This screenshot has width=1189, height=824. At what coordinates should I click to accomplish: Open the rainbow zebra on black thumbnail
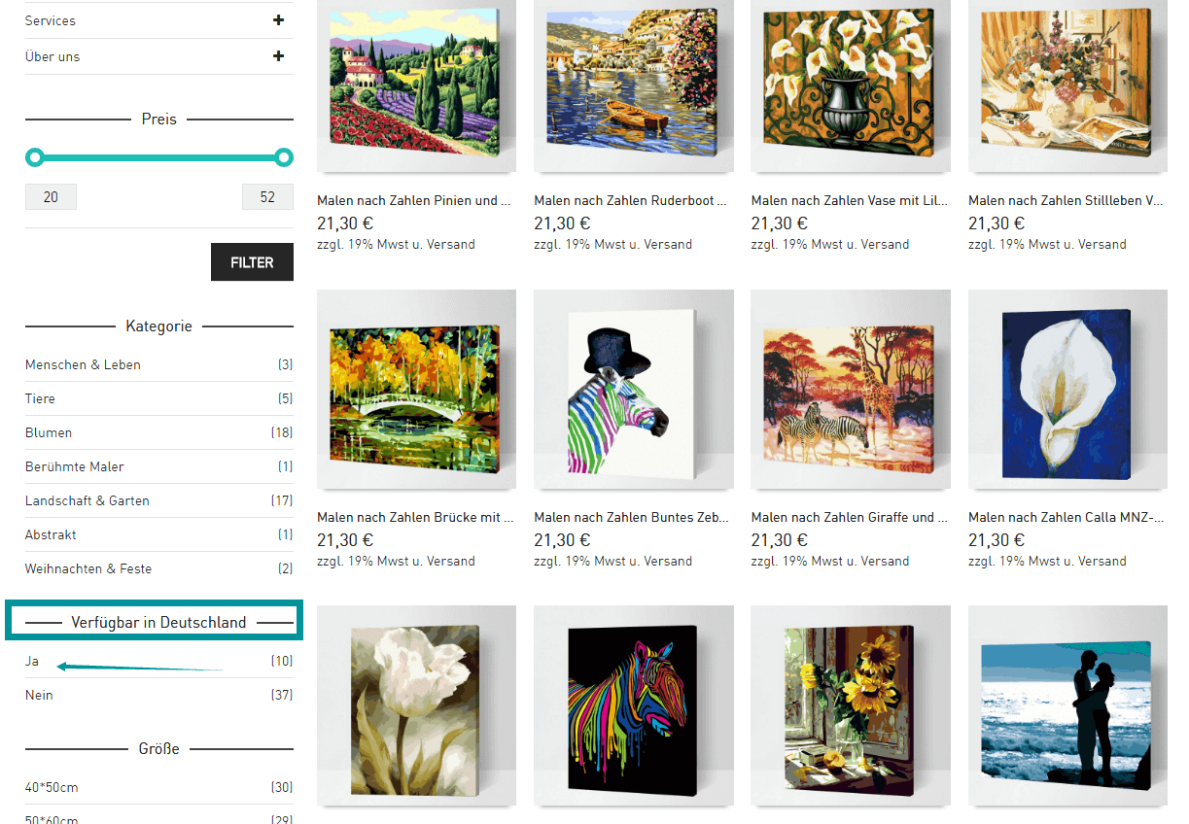coord(633,706)
